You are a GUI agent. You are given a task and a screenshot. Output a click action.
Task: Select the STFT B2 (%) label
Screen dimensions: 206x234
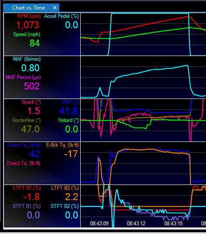point(65,206)
